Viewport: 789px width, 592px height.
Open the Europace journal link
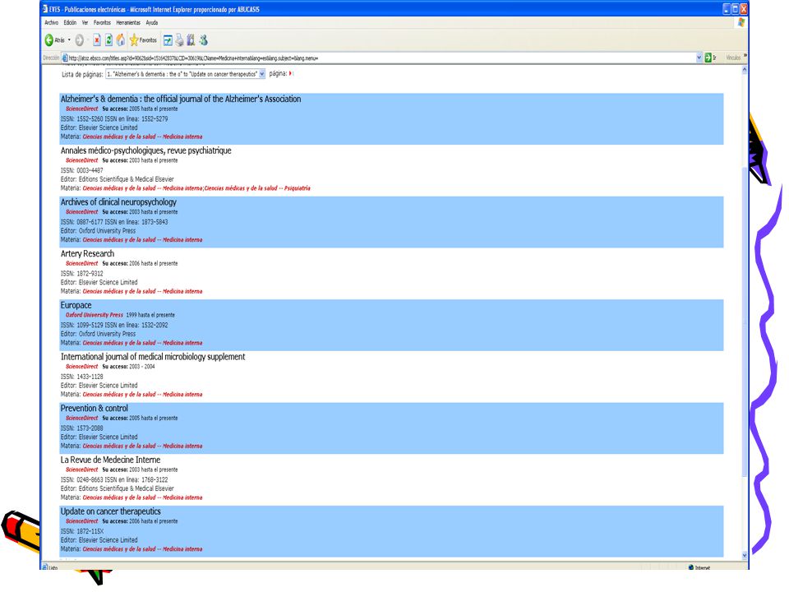76,305
